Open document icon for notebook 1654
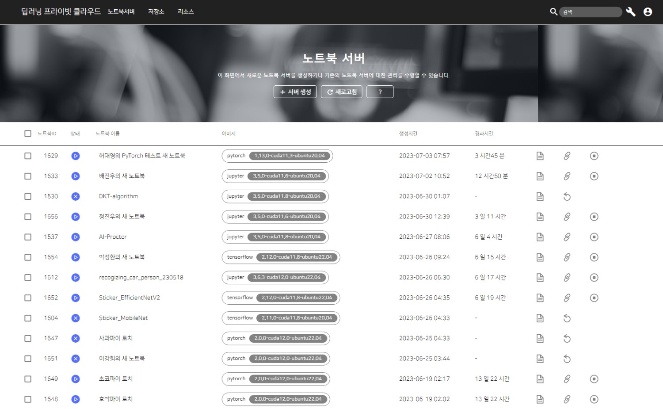Viewport: 663px width, 409px height. [540, 257]
